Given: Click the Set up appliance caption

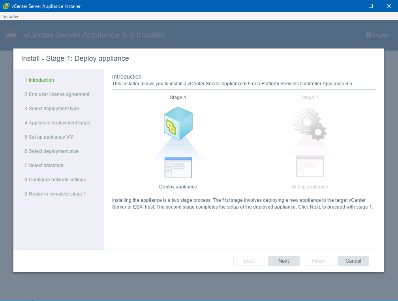Looking at the screenshot, I should (x=310, y=187).
